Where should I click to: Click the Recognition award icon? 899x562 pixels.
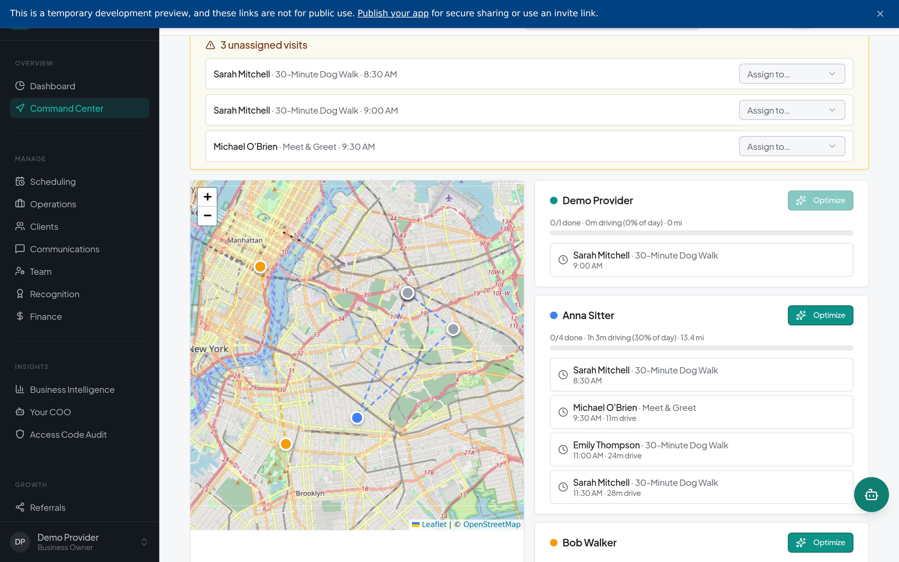20,293
